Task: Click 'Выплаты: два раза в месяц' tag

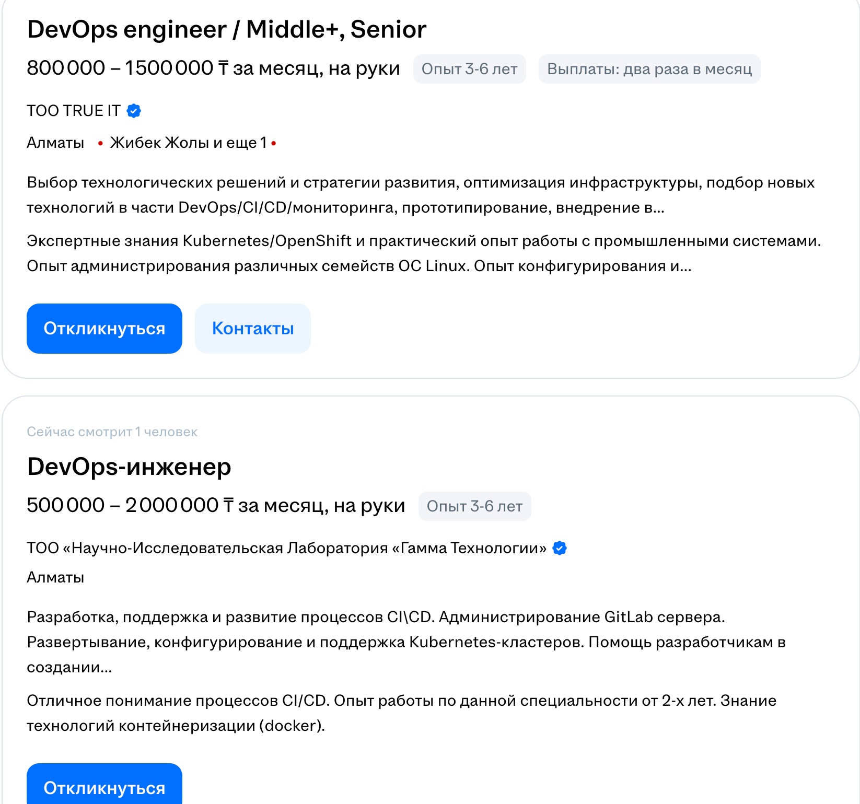Action: (x=649, y=69)
